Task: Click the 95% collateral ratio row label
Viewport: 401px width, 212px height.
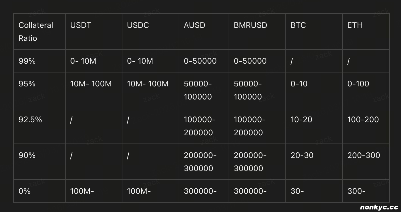Action: tap(27, 84)
